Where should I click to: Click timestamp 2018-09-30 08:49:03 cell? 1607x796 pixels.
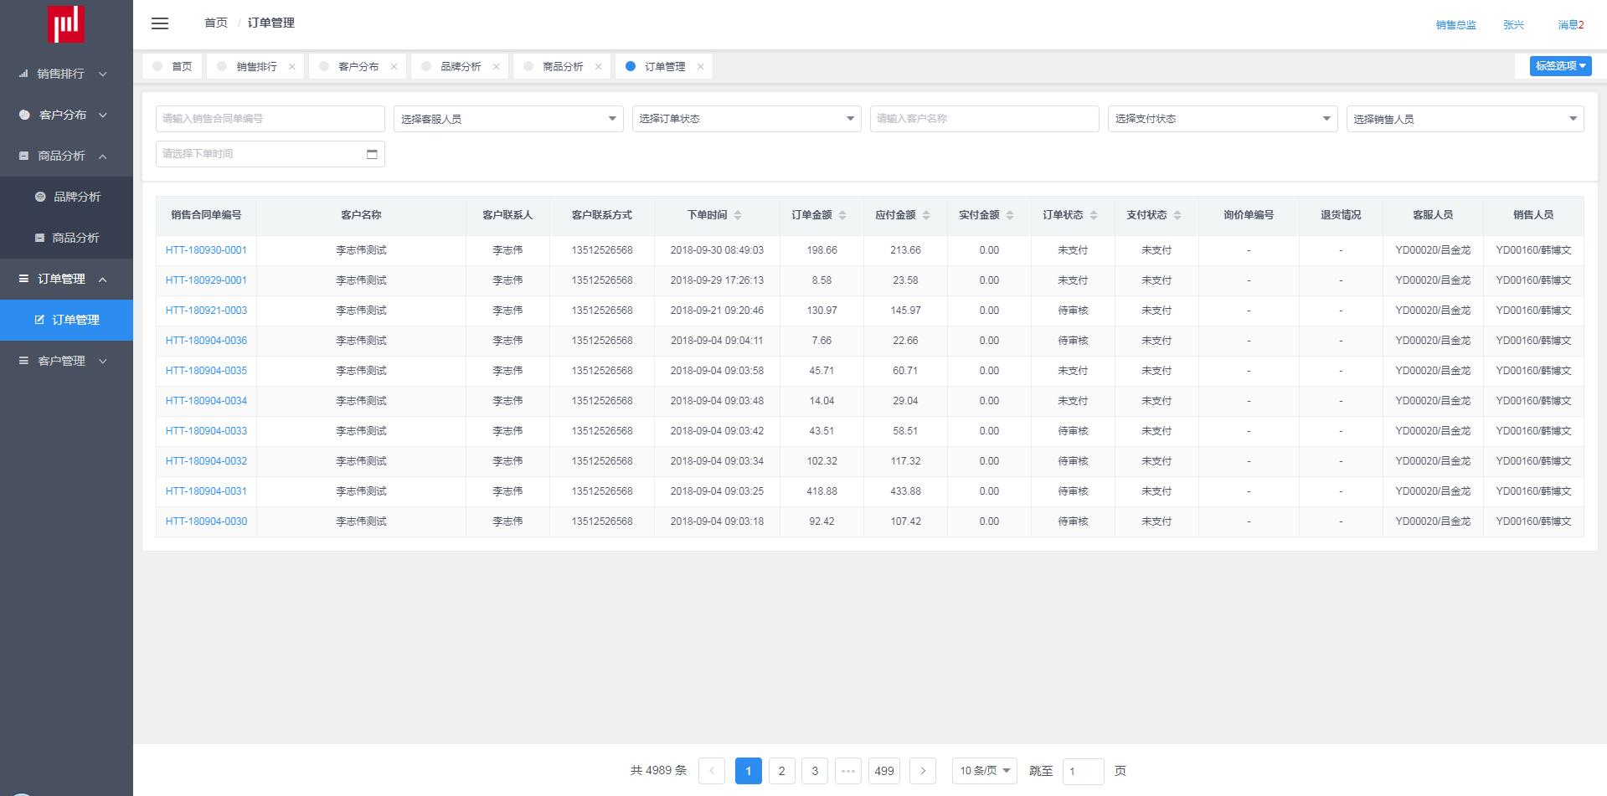(717, 250)
